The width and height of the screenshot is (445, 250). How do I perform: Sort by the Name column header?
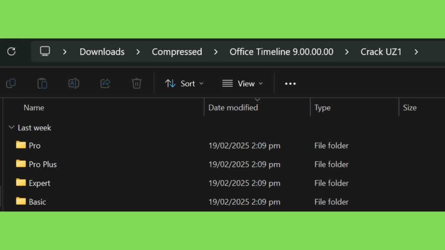pyautogui.click(x=34, y=108)
